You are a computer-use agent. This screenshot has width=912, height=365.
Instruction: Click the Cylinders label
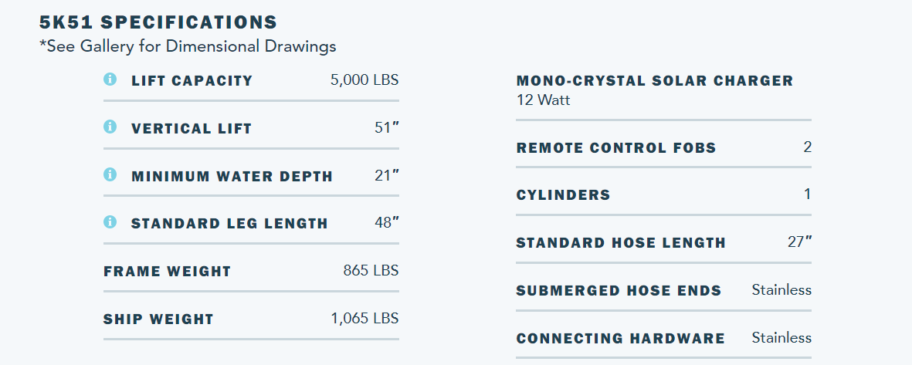[x=563, y=195]
